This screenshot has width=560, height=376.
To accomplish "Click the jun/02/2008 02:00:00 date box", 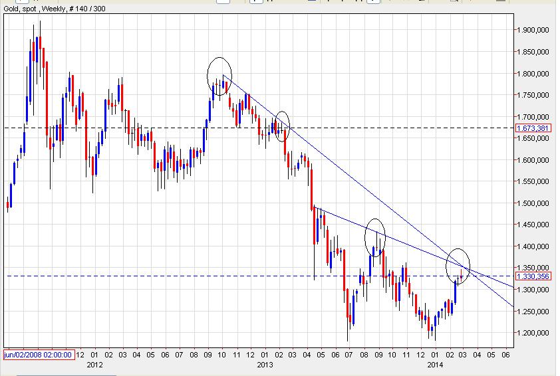I will [x=39, y=355].
